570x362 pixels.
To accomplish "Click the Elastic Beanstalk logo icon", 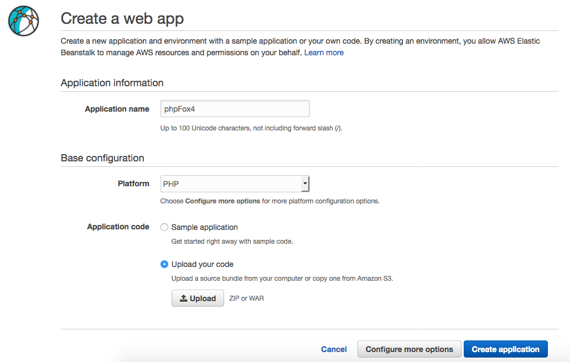I will (23, 20).
